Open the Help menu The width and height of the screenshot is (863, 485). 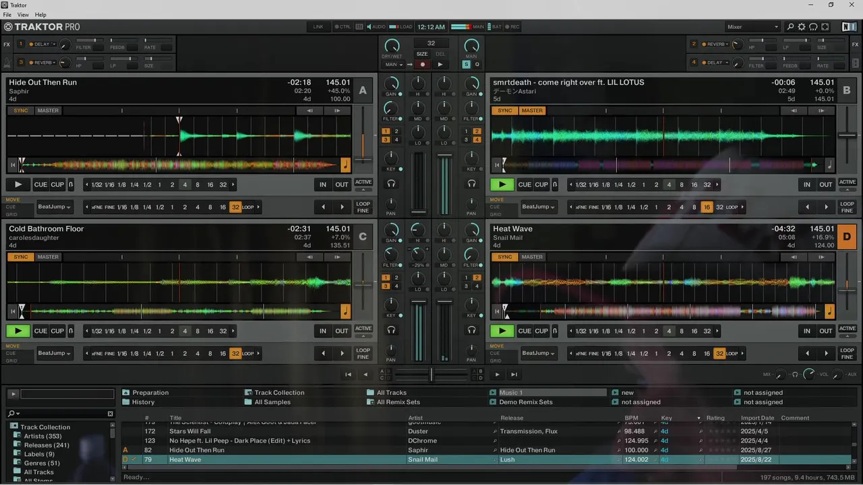pos(40,15)
